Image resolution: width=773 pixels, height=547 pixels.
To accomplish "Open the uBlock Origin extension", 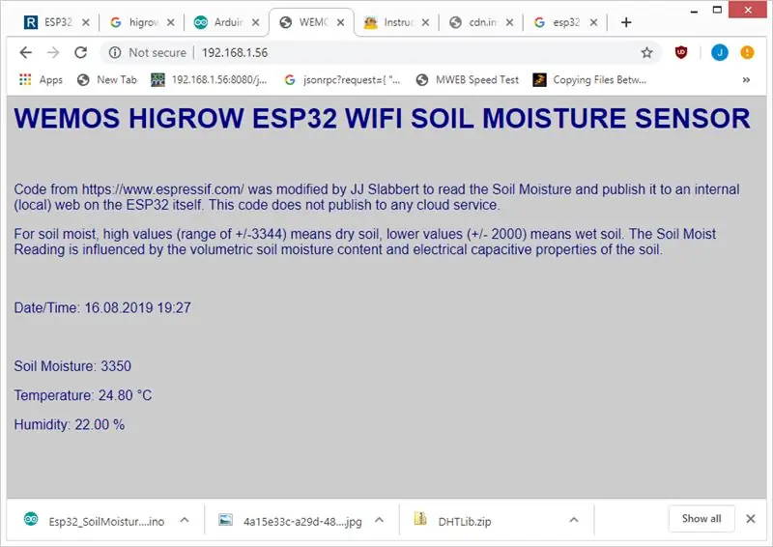I will pyautogui.click(x=681, y=52).
